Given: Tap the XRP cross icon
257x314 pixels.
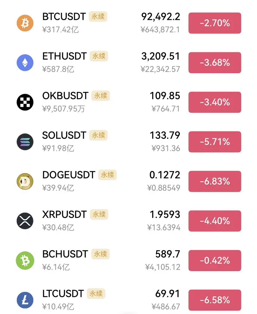Looking at the screenshot, I should click(25, 221).
